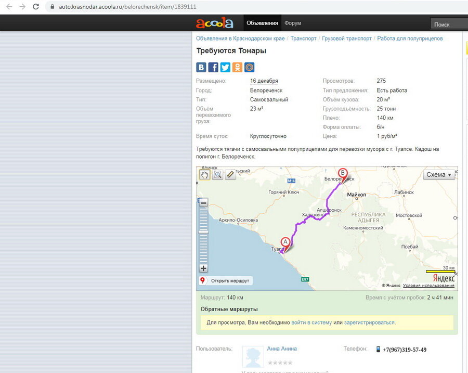Click the map zoom slider handle
468x373 pixels.
click(x=203, y=232)
